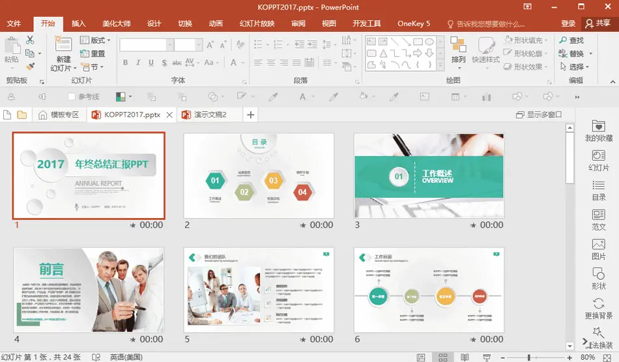Expand the shapes gallery more arrow
Image resolution: width=619 pixels, height=362 pixels.
[x=440, y=66]
